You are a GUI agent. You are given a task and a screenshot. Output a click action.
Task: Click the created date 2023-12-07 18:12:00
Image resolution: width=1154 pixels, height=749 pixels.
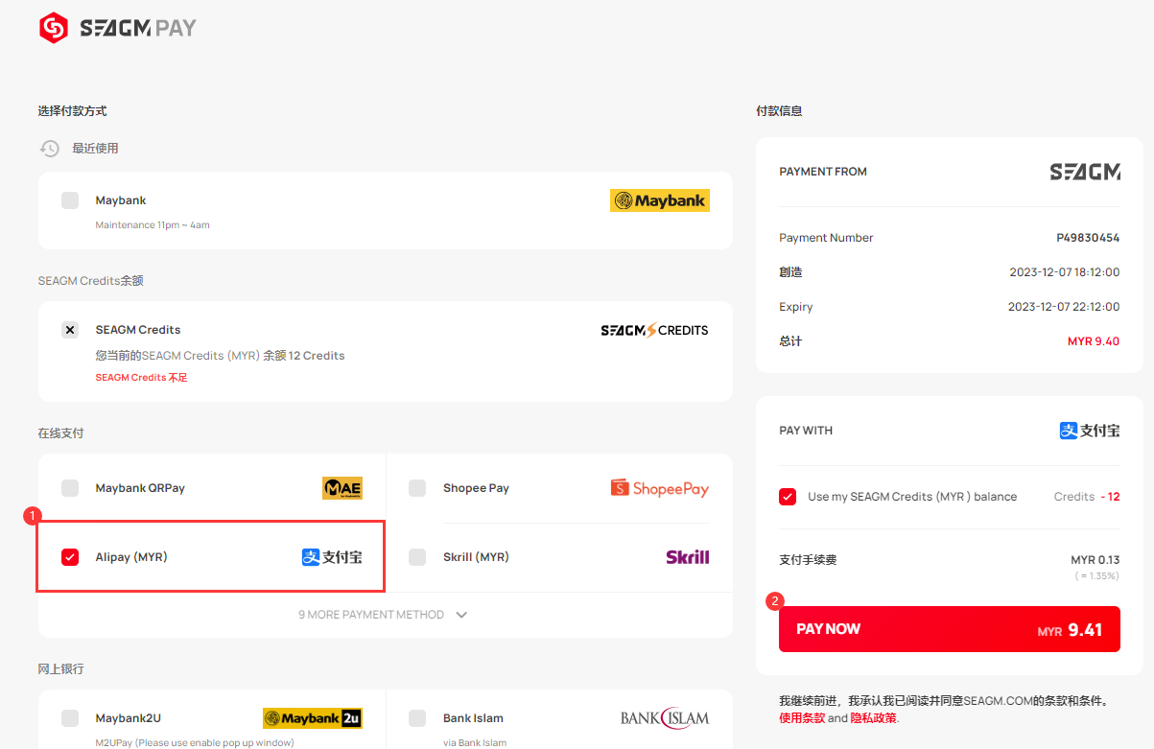[x=1064, y=272]
